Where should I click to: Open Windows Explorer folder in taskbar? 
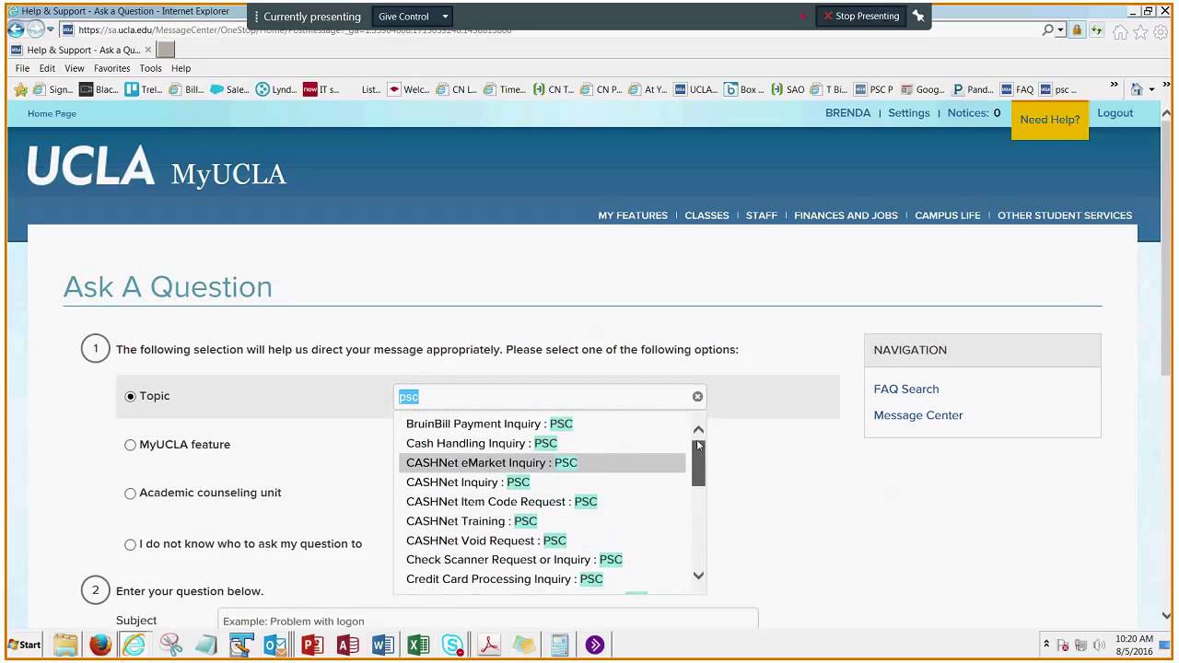tap(64, 645)
